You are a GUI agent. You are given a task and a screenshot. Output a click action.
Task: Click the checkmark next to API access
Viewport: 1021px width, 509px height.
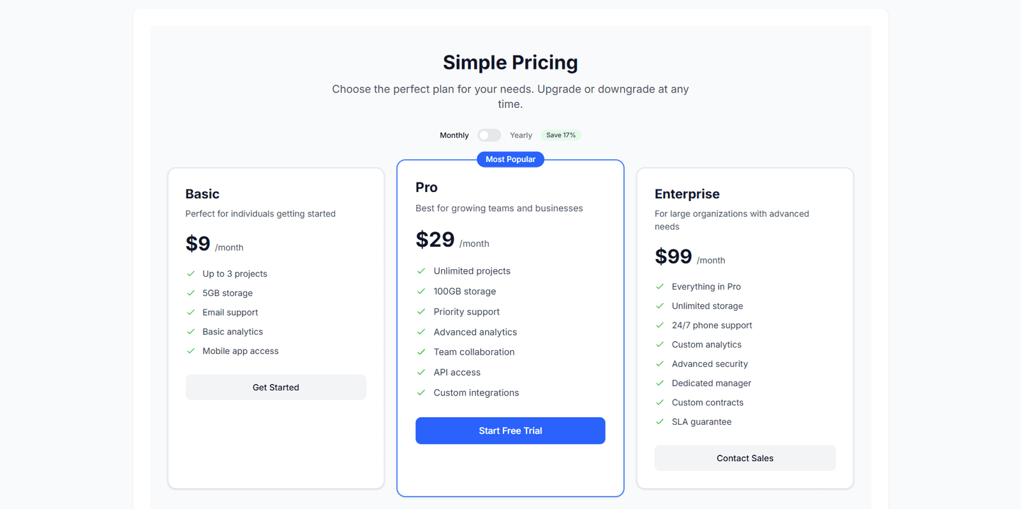[x=421, y=372]
